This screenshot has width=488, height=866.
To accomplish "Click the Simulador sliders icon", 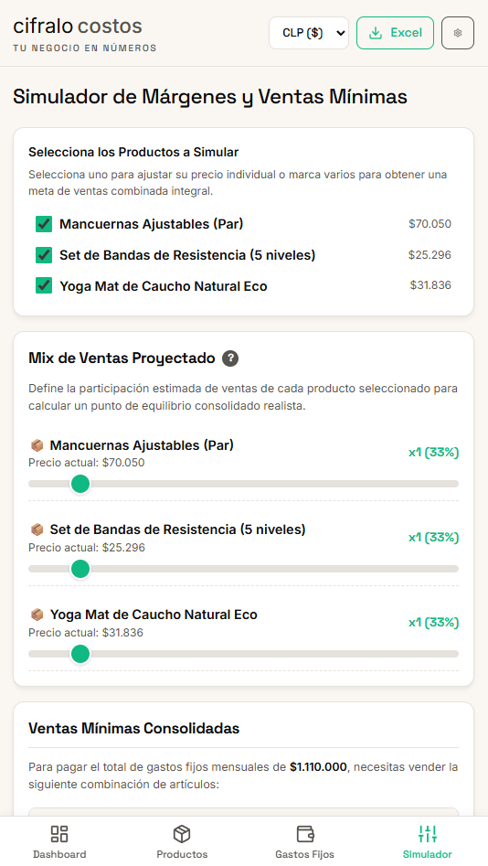I will [x=428, y=833].
